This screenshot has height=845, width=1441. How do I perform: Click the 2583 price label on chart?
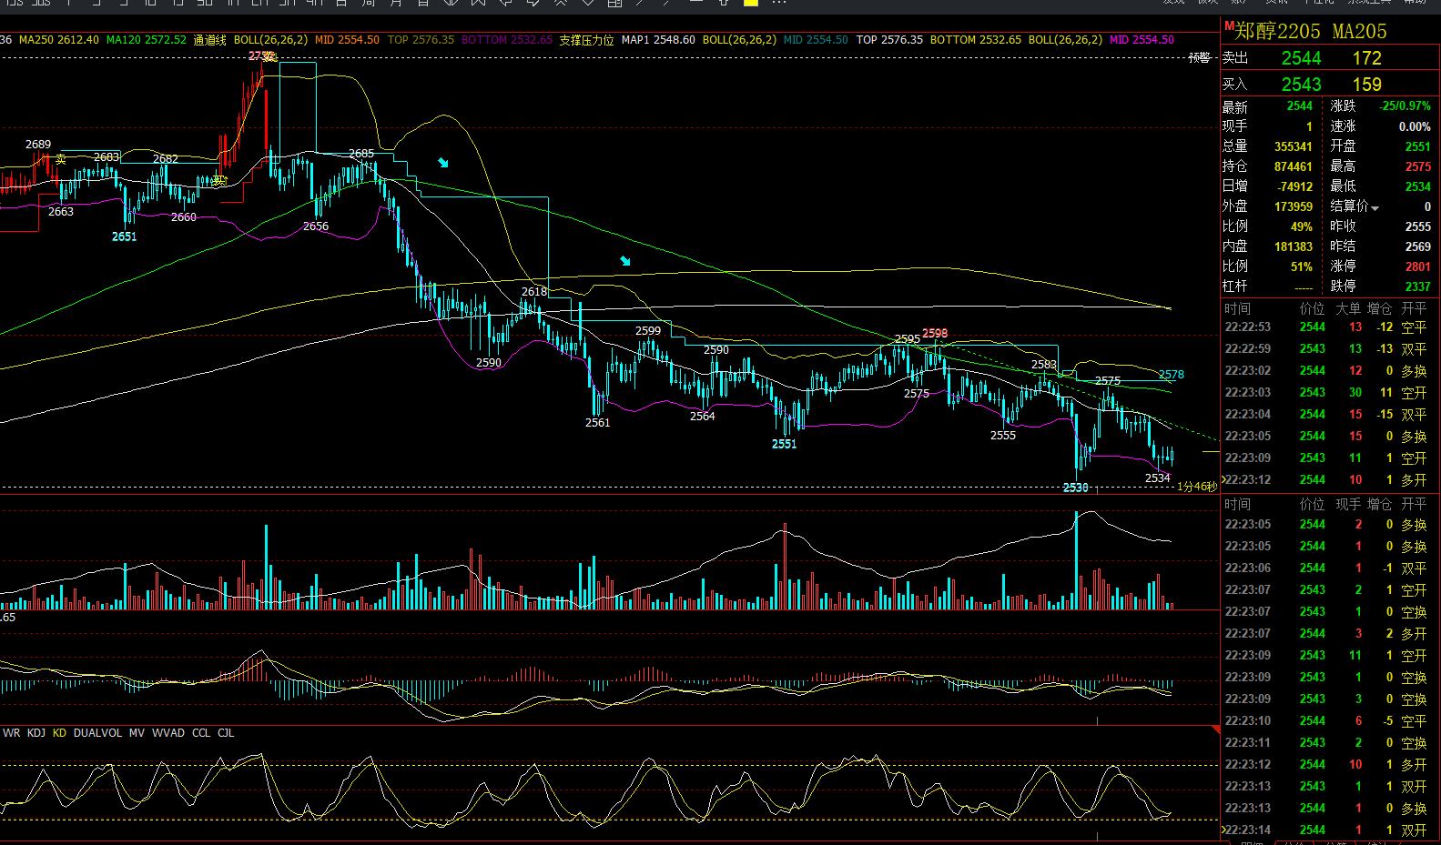tap(1044, 365)
